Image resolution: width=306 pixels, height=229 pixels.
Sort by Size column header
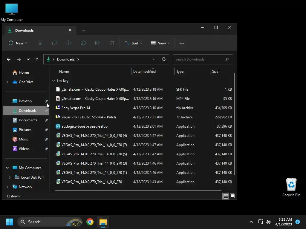click(222, 72)
